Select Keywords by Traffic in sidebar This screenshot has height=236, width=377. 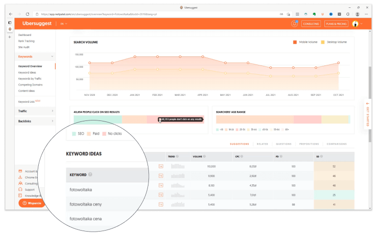pos(30,79)
